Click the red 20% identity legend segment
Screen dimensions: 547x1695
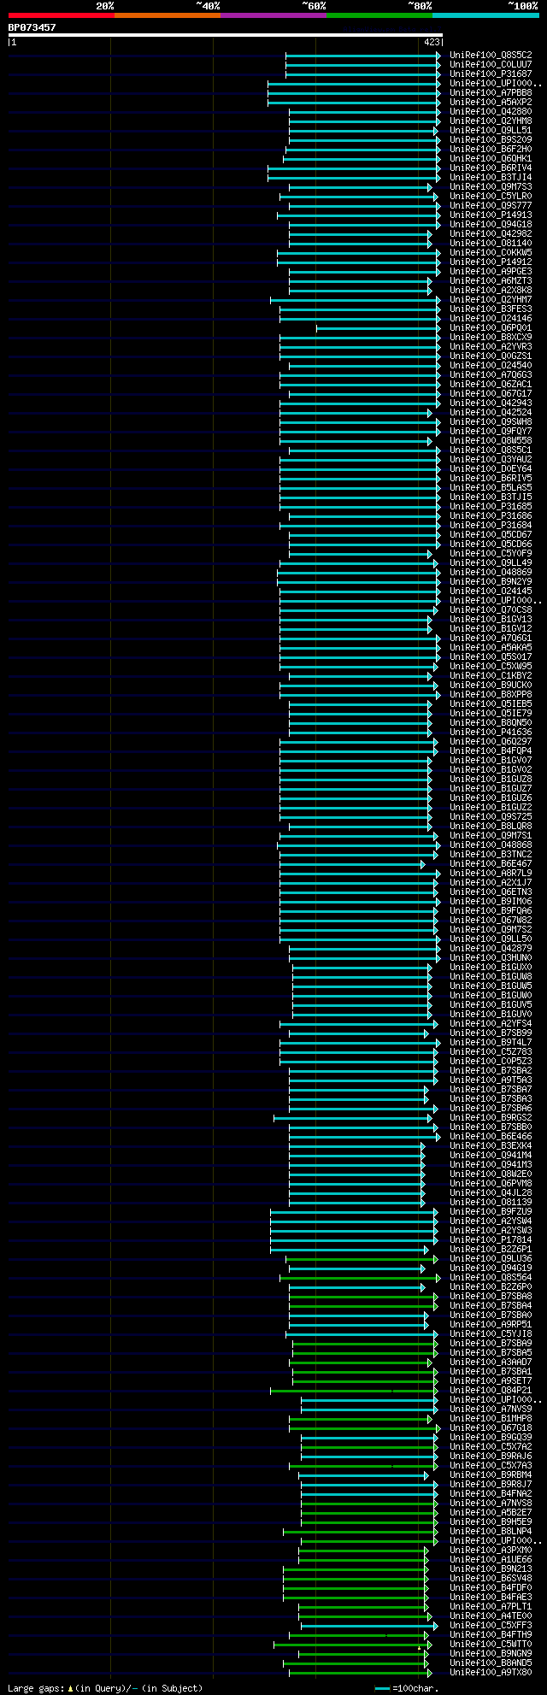point(62,15)
